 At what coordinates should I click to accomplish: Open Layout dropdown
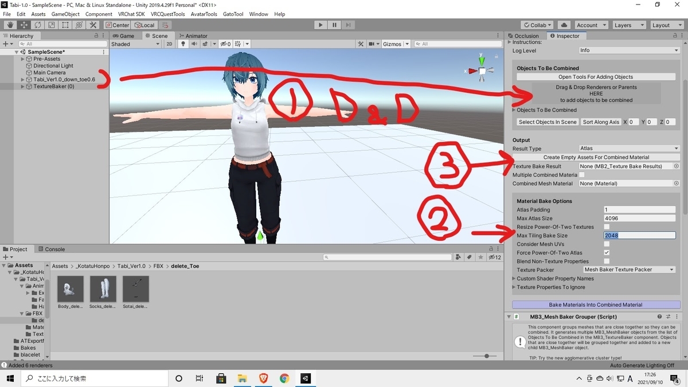666,25
